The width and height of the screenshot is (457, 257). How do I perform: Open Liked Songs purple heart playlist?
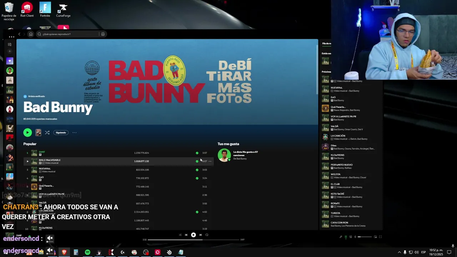pyautogui.click(x=10, y=61)
